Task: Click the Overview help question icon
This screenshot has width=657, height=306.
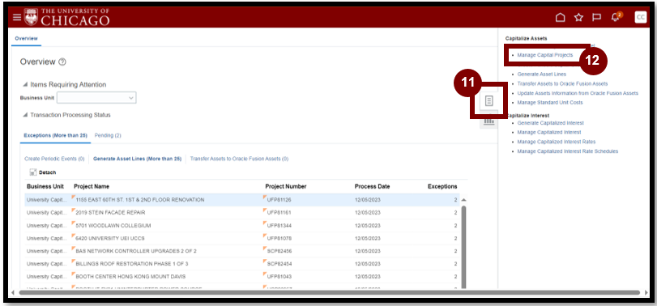Action: (62, 62)
